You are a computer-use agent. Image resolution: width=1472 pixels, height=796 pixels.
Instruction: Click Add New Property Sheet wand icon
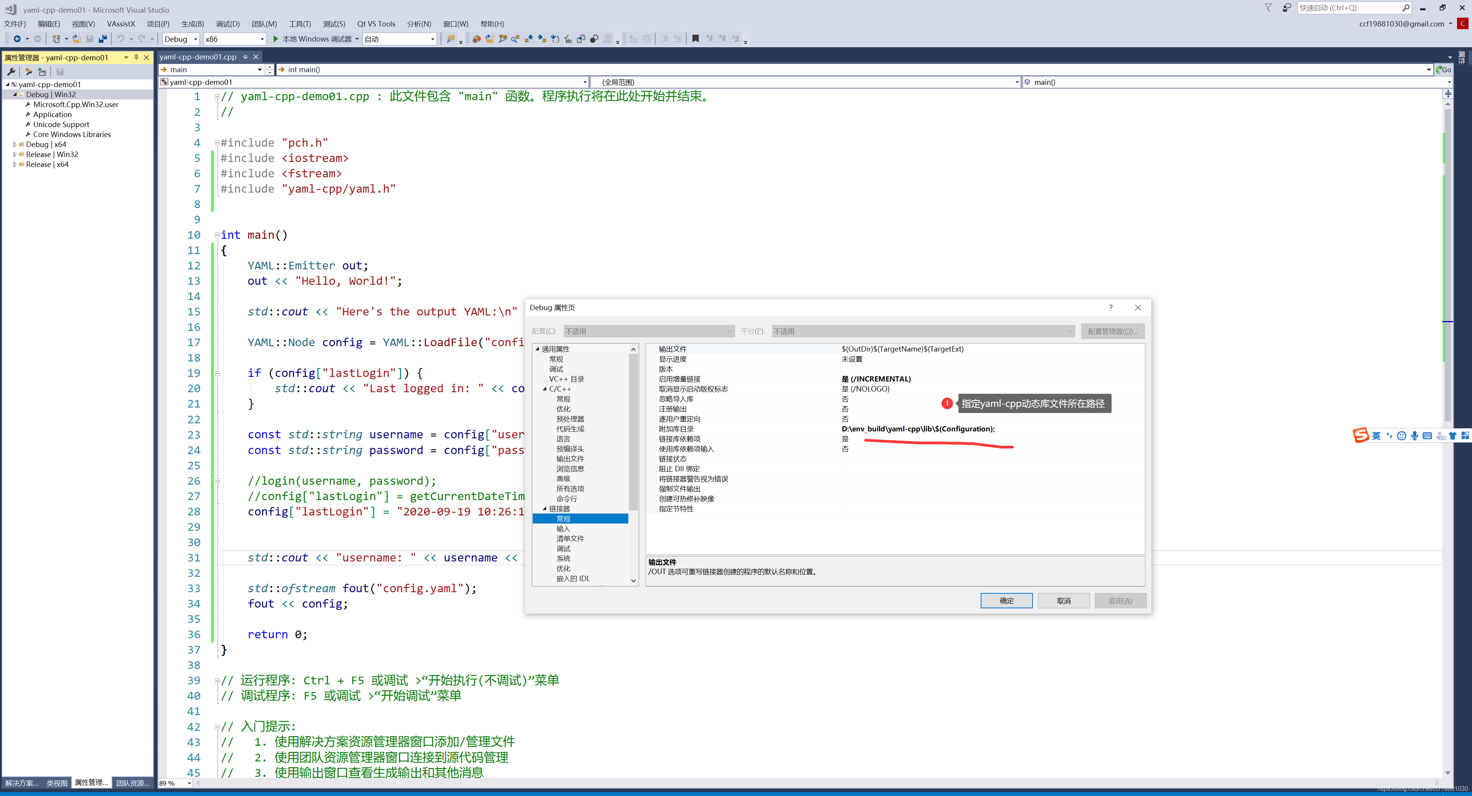point(28,71)
